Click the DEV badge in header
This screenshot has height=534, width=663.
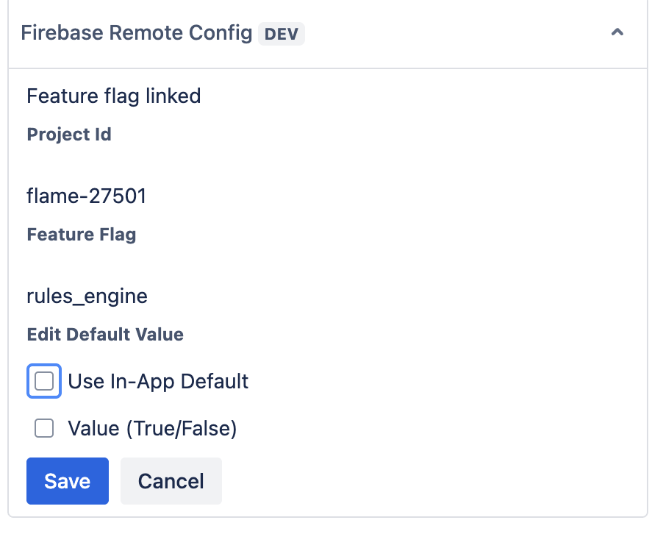(282, 34)
